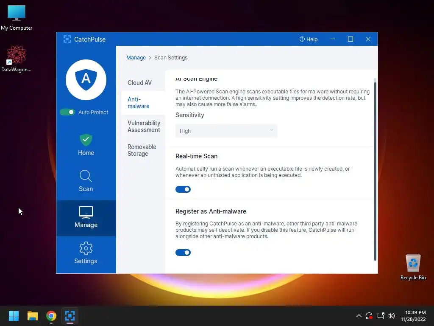The width and height of the screenshot is (434, 326).
Task: Click the shield protection status icon
Action: [86, 80]
